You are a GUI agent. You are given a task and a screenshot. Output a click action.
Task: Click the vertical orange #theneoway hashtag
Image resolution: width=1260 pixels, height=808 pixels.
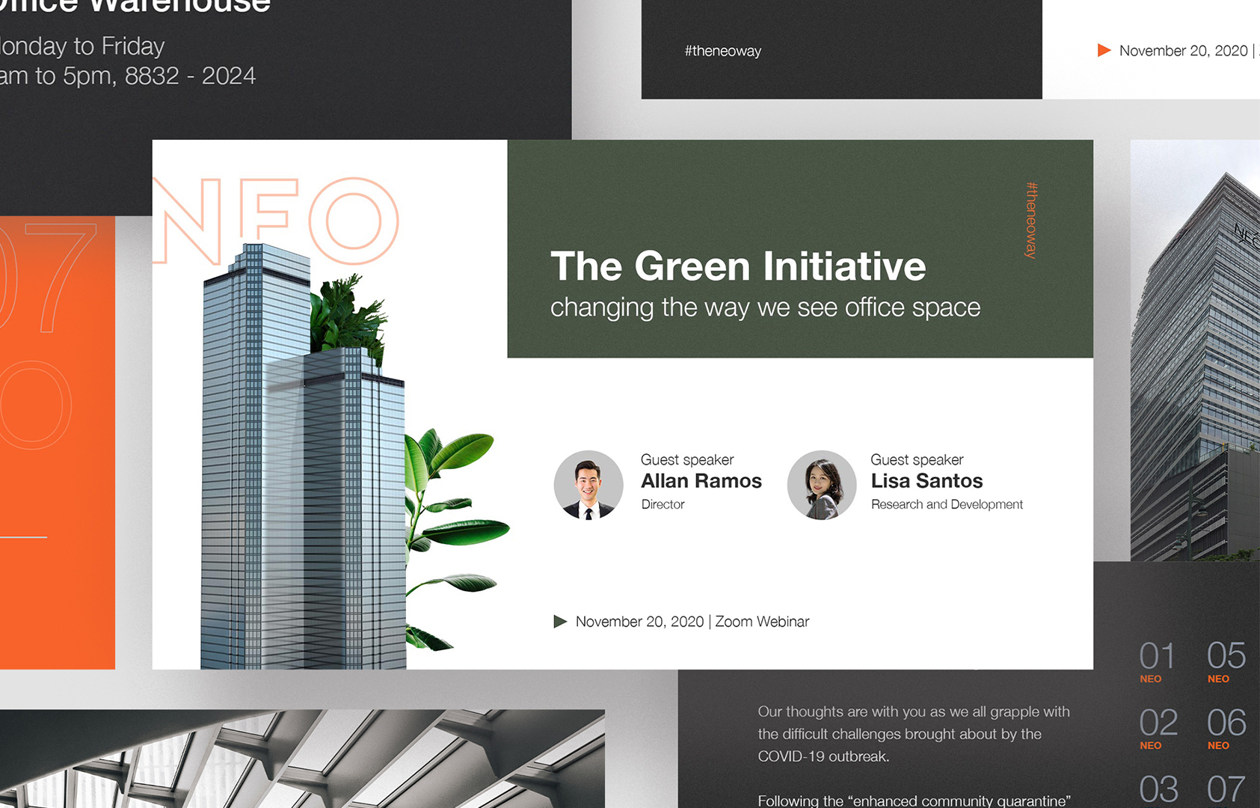(1031, 220)
